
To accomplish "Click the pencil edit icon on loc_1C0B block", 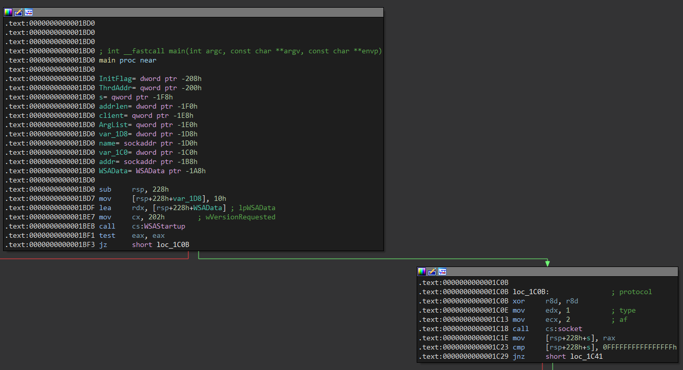I will pyautogui.click(x=432, y=272).
